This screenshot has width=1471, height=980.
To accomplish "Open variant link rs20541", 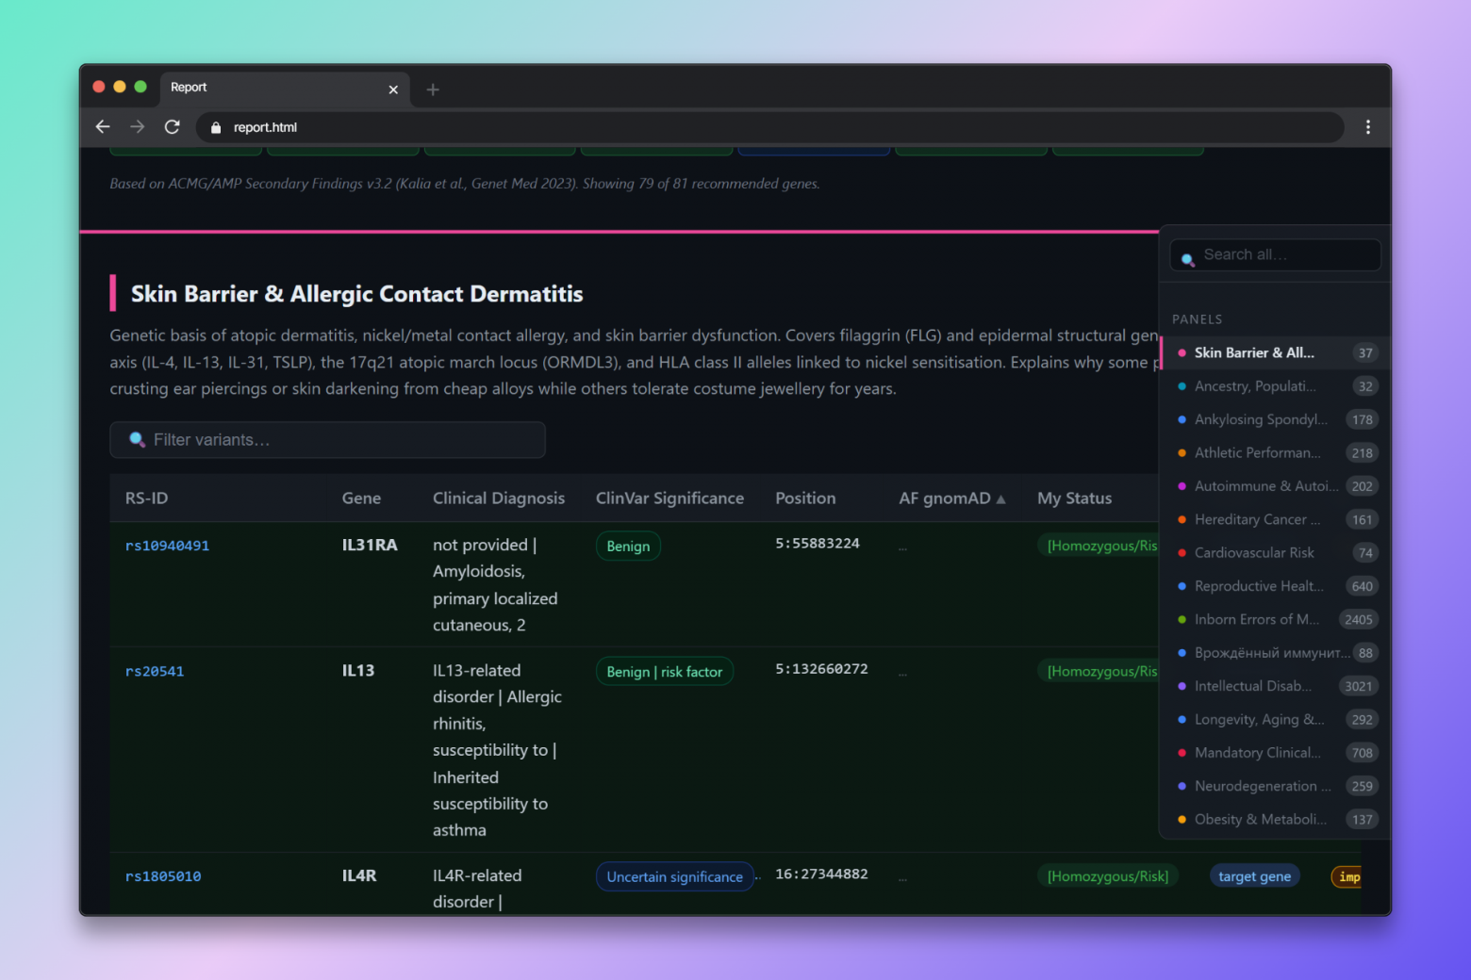I will point(155,672).
